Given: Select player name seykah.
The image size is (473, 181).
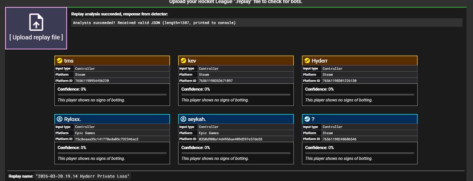Looking at the screenshot, I should (x=197, y=119).
